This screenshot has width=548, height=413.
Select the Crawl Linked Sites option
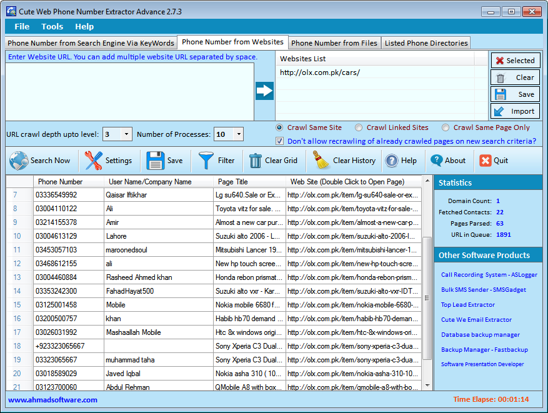(x=359, y=127)
